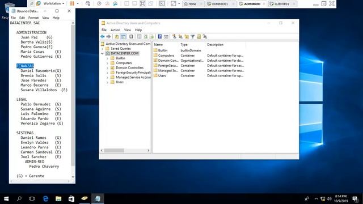Expand the Domain Controllers tree node
Image resolution: width=363 pixels, height=204 pixels.
coord(107,68)
